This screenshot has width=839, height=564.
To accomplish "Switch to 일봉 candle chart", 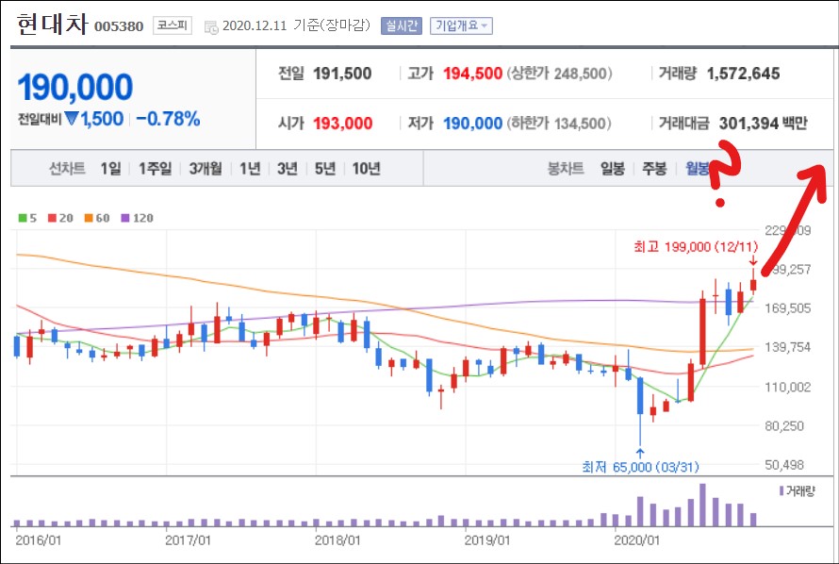I will point(613,169).
